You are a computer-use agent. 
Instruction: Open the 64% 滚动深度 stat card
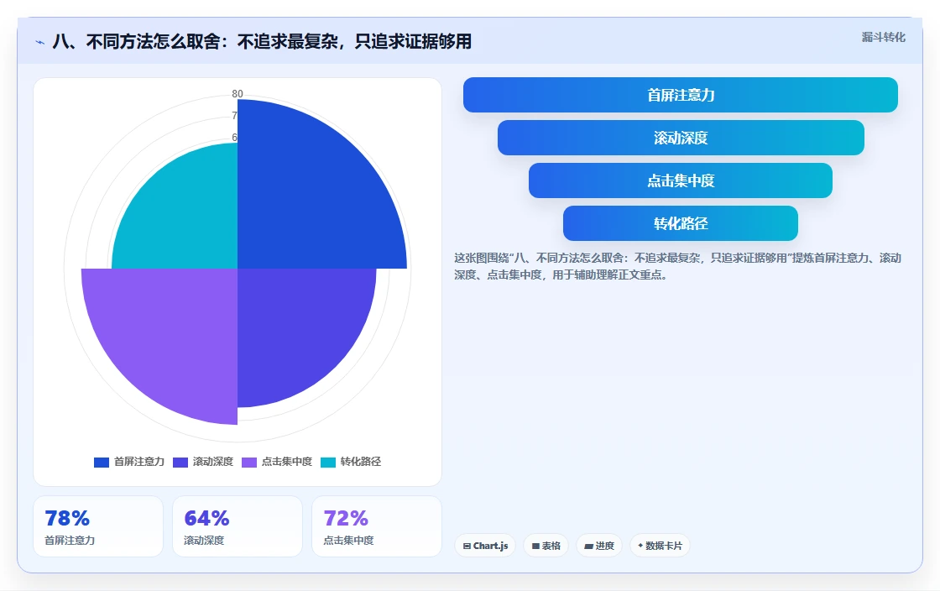coord(238,526)
